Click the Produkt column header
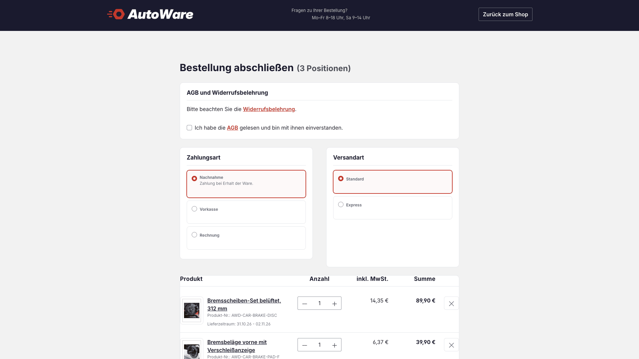 click(191, 279)
